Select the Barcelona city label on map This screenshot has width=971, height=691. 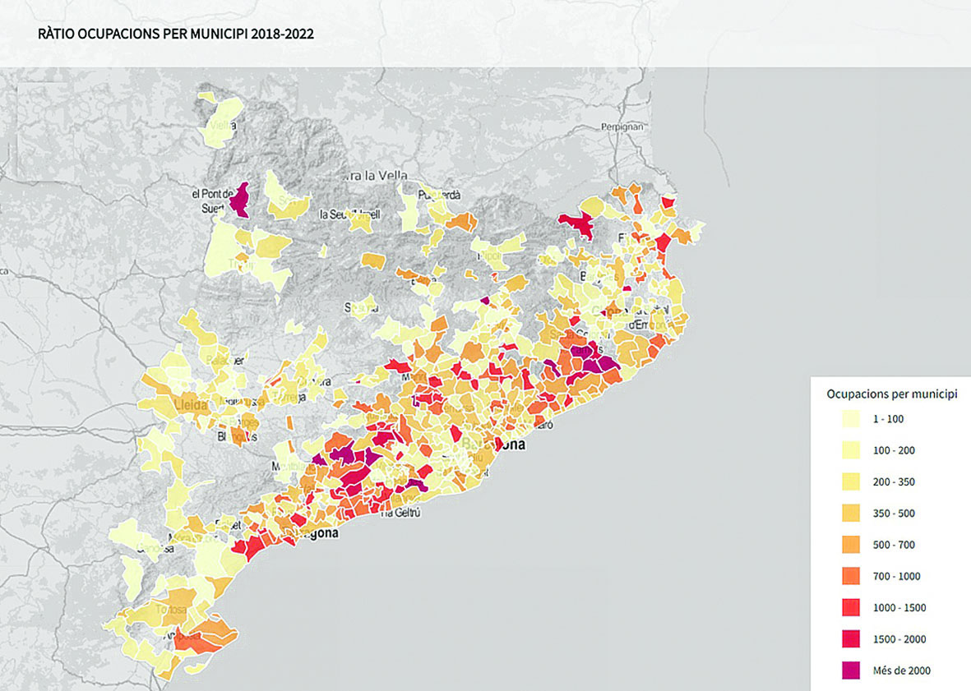(x=493, y=445)
